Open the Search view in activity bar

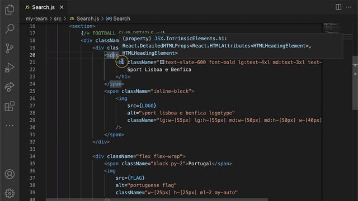10,28
